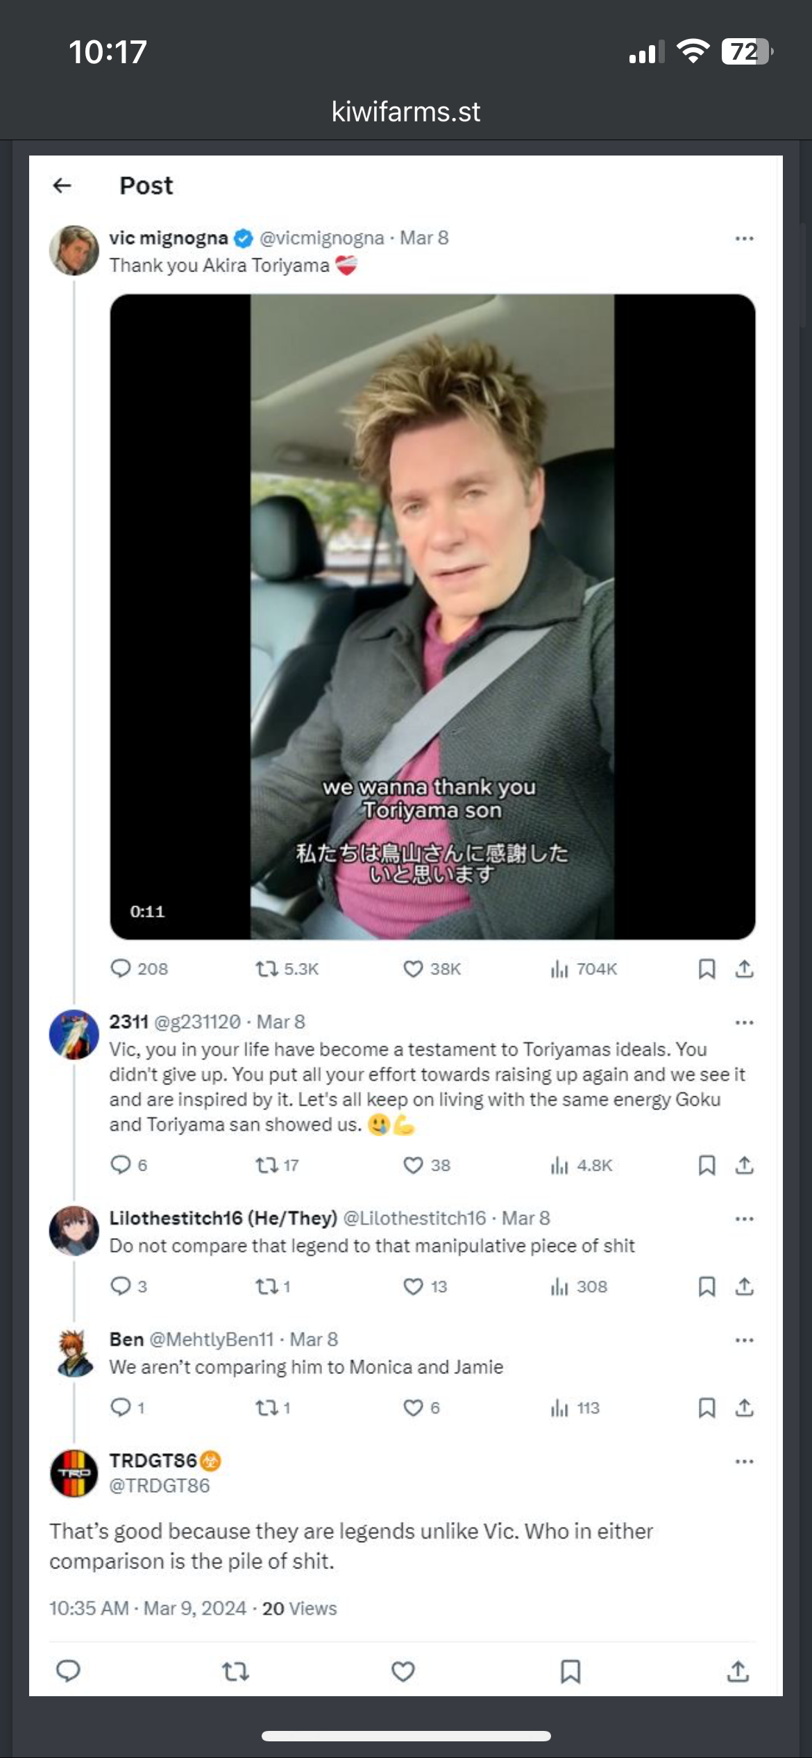The width and height of the screenshot is (812, 1758).
Task: Open more options on the 2311 reply
Action: click(744, 1023)
